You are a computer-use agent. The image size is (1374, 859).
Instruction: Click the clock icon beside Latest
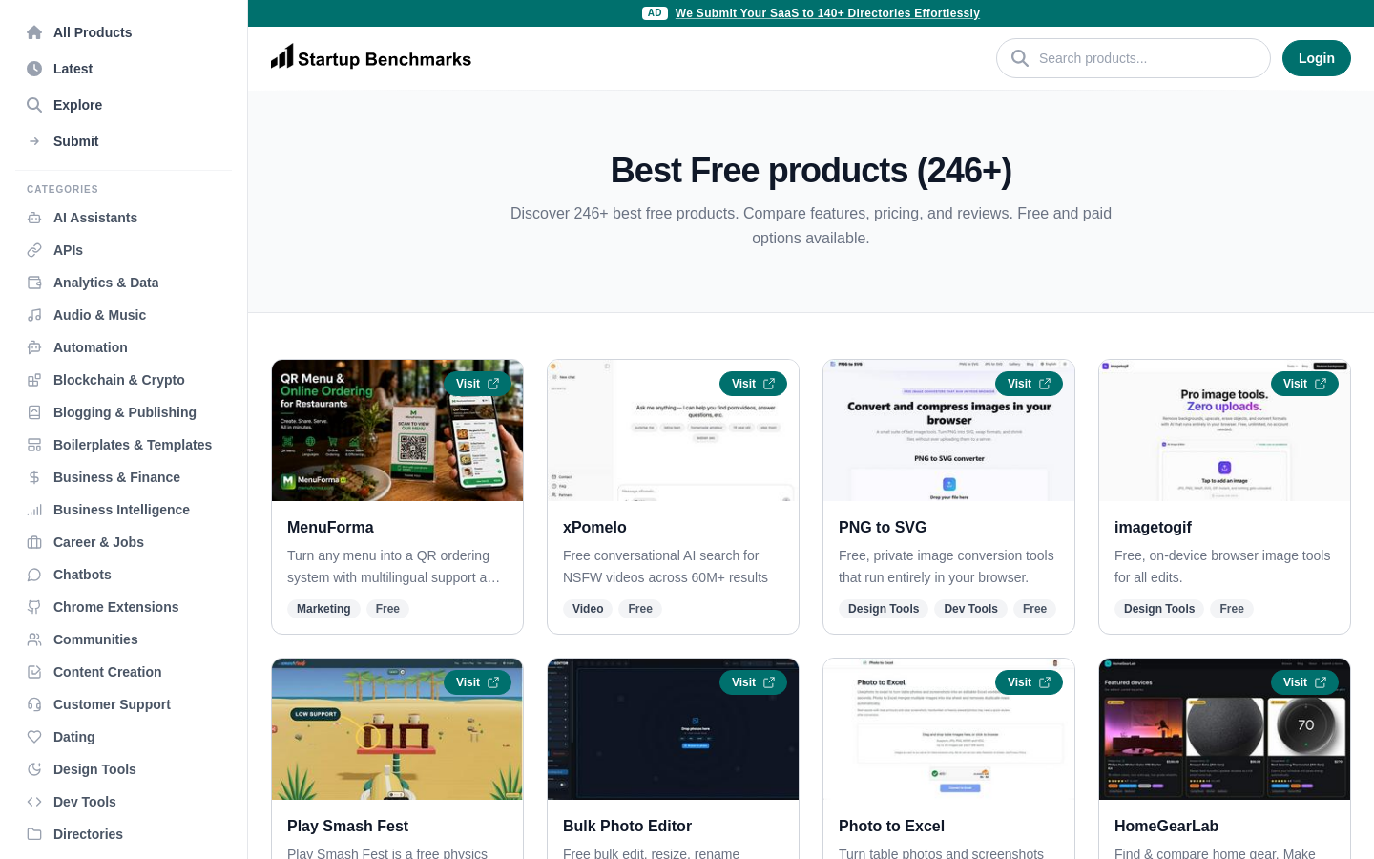tap(34, 69)
